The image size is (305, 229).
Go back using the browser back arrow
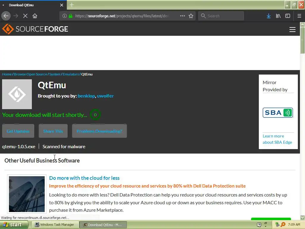[6, 16]
